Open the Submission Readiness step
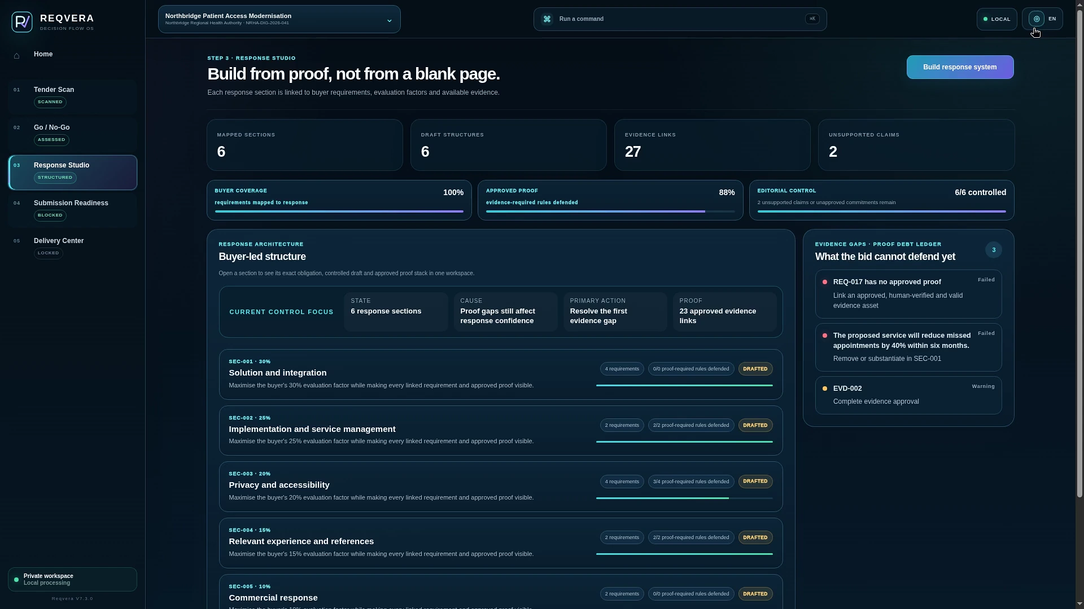 point(73,210)
